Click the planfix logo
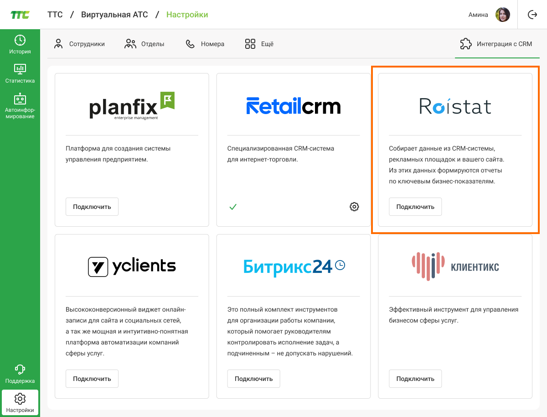 click(132, 106)
